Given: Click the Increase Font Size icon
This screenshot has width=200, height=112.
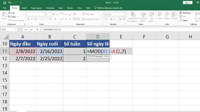Looking at the screenshot, I should (x=54, y=14).
